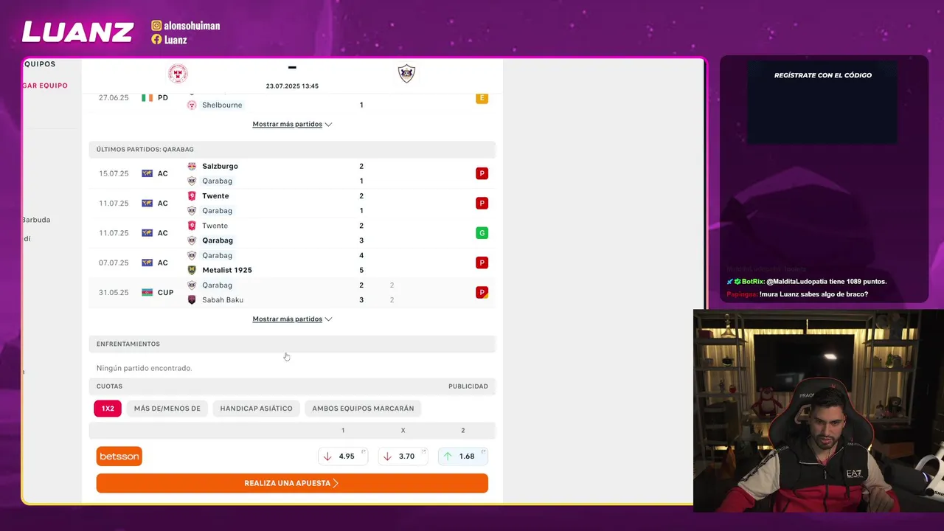Click the Ireland flag in the 27.06.25 row
This screenshot has height=531, width=944.
click(147, 97)
